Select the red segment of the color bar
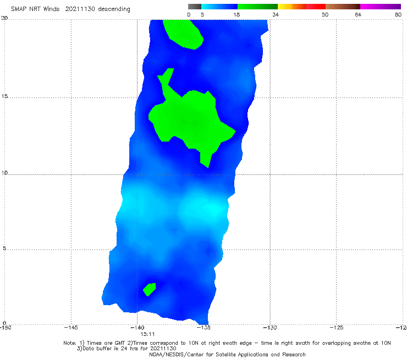This screenshot has width=407, height=358. pos(316,7)
